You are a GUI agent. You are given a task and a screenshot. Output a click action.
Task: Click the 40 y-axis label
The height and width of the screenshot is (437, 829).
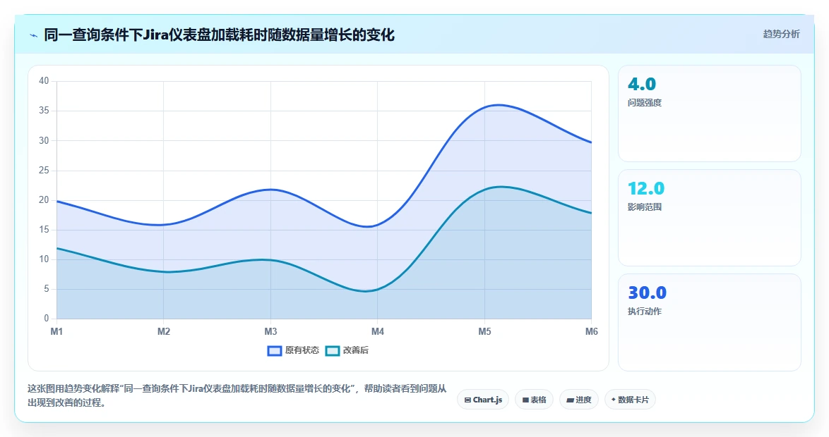pos(44,81)
